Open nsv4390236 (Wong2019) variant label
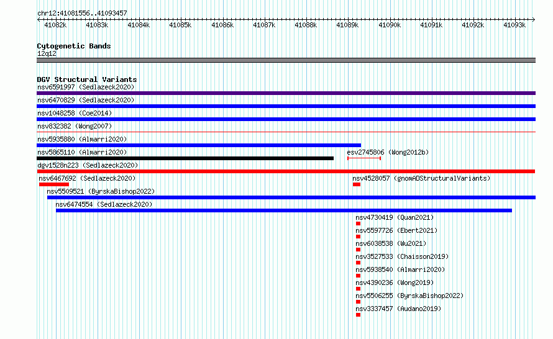 (x=395, y=282)
